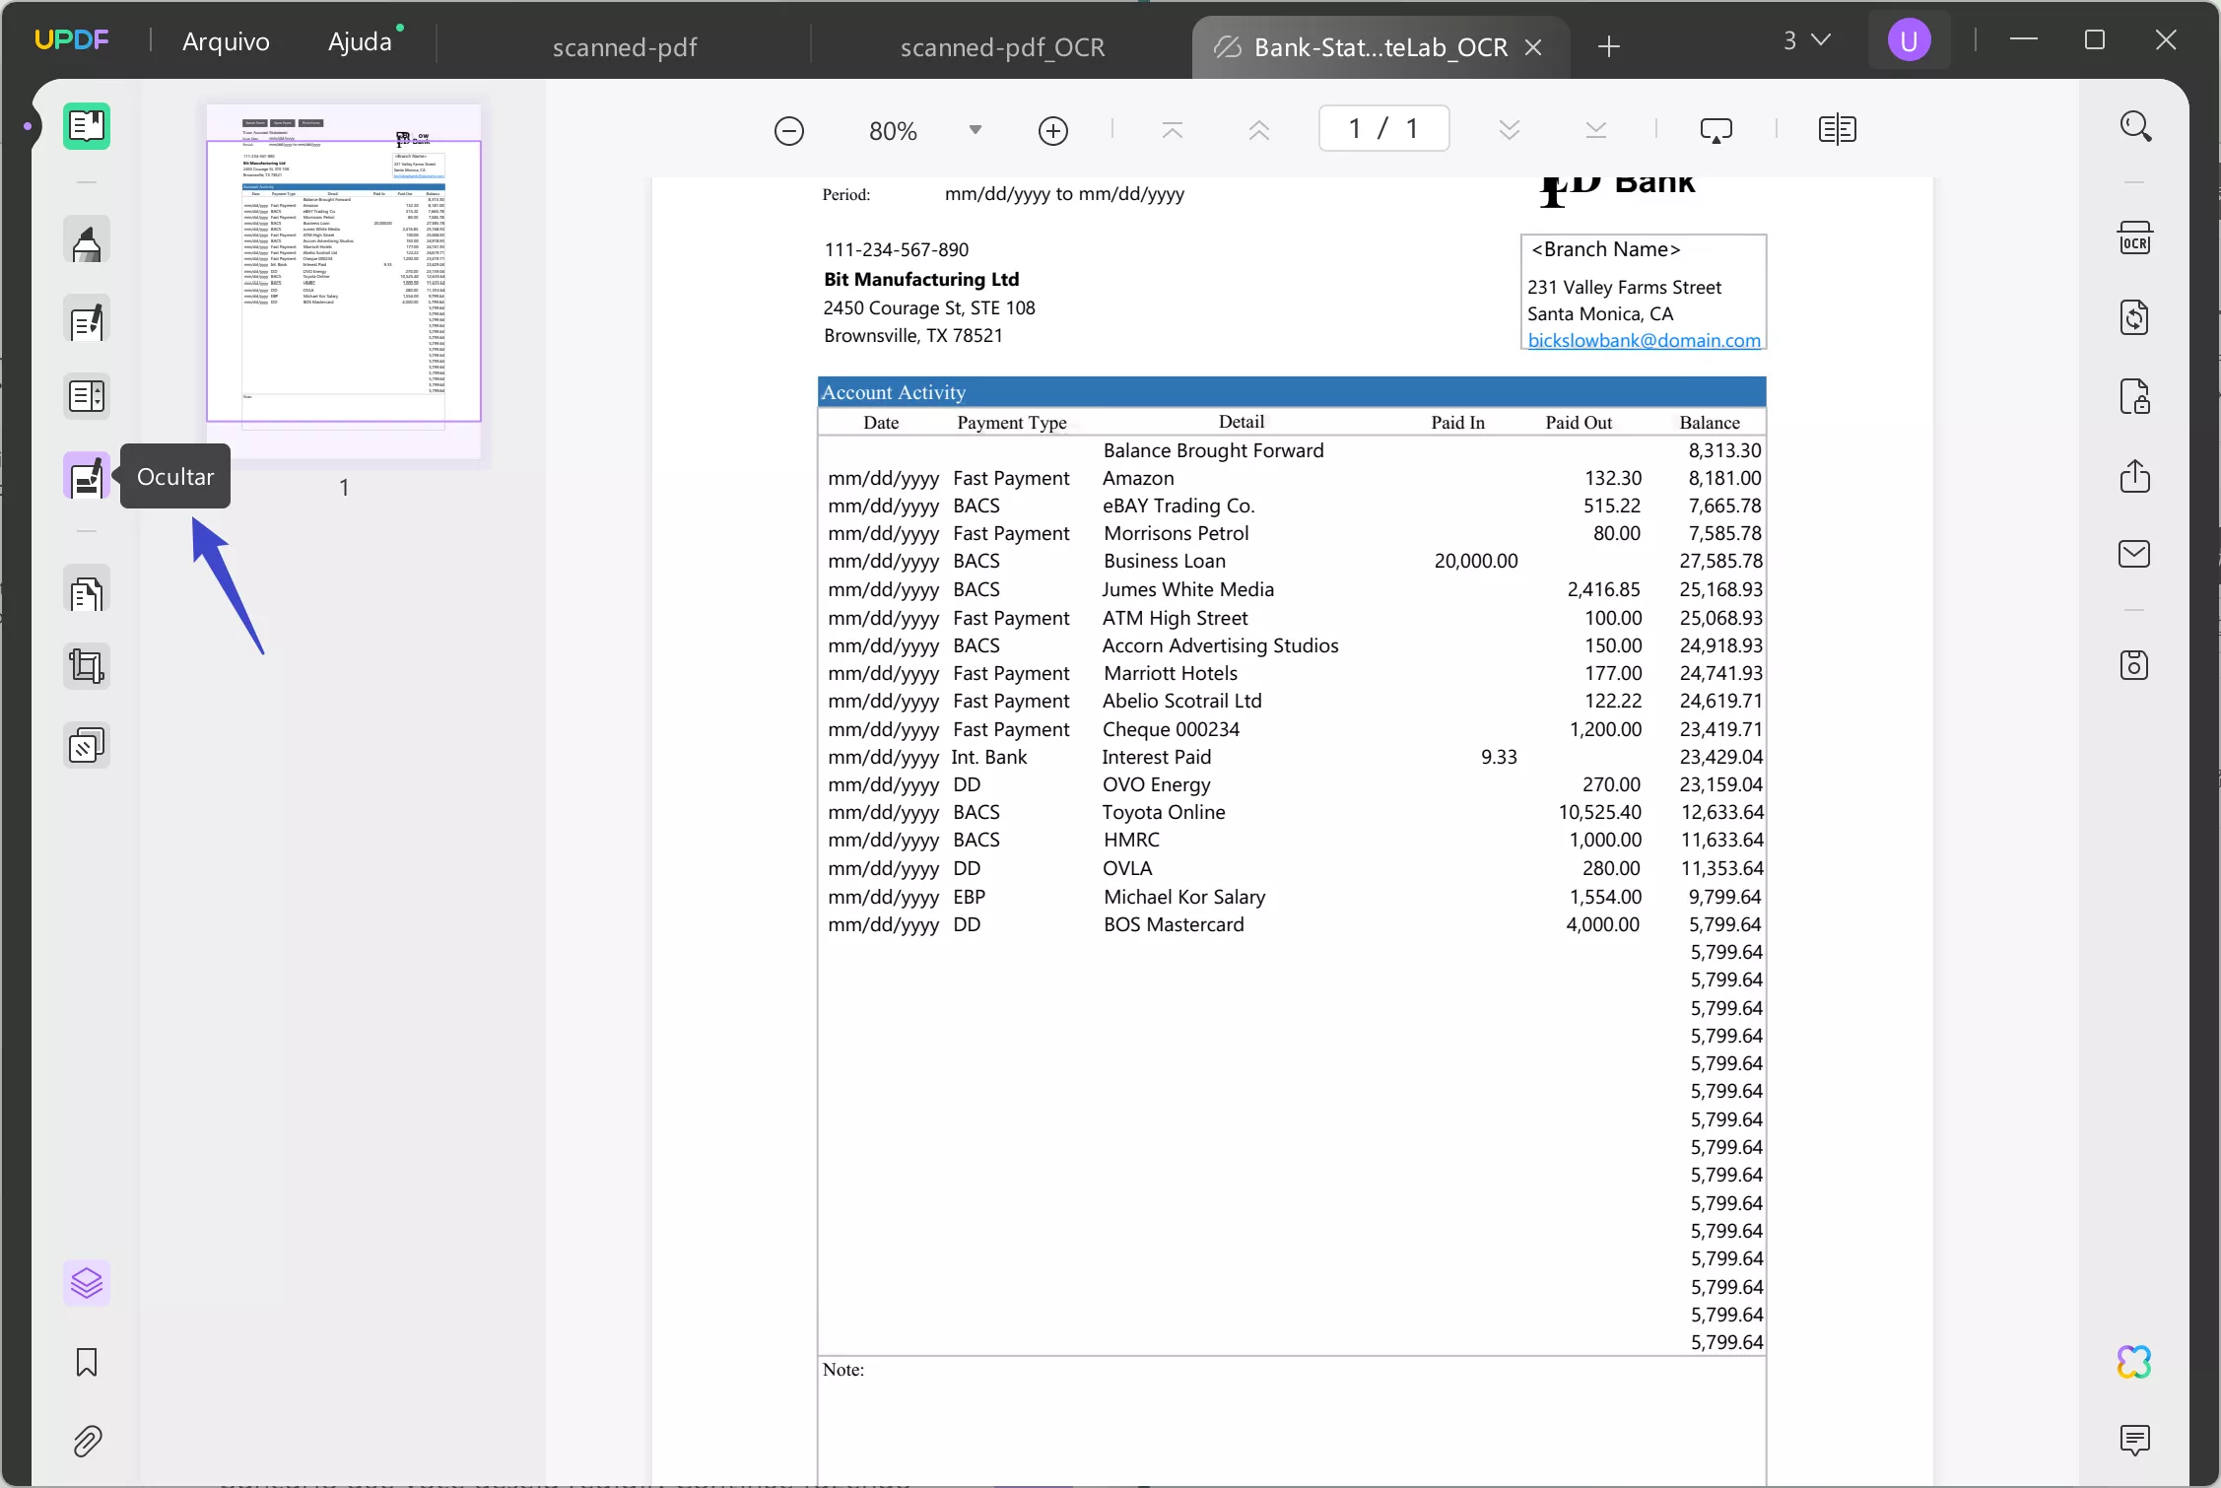The width and height of the screenshot is (2221, 1488).
Task: Open the Crop Pages tool
Action: tap(86, 666)
